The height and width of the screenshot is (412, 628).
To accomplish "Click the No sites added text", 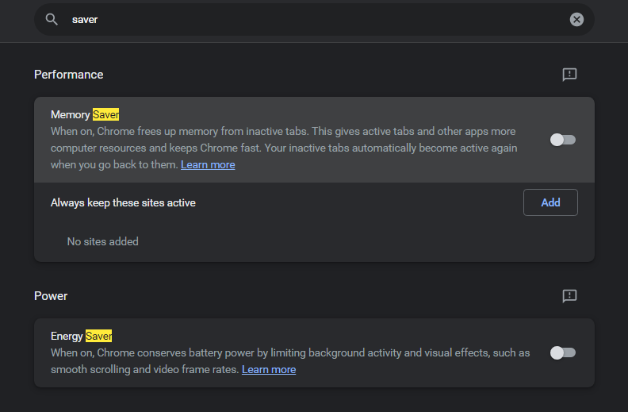I will pyautogui.click(x=102, y=241).
